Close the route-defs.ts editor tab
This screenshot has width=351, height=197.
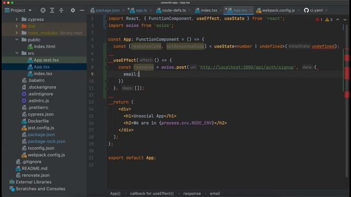click(x=190, y=10)
